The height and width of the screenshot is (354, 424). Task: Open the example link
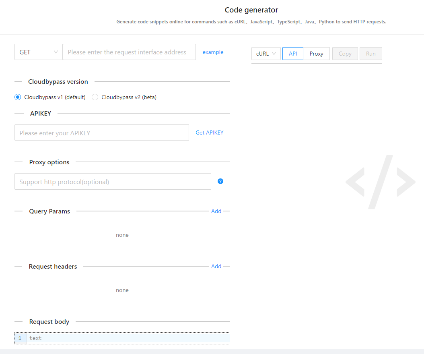pos(213,52)
